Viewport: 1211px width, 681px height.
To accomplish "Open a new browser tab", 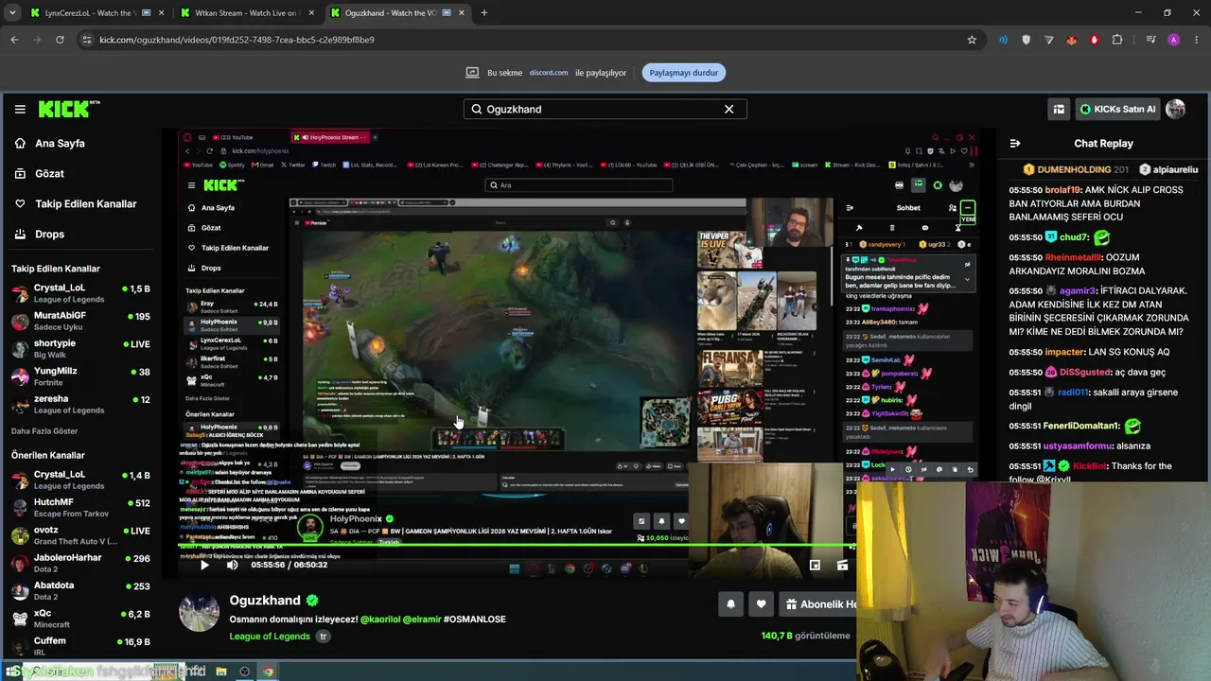I will click(x=483, y=13).
